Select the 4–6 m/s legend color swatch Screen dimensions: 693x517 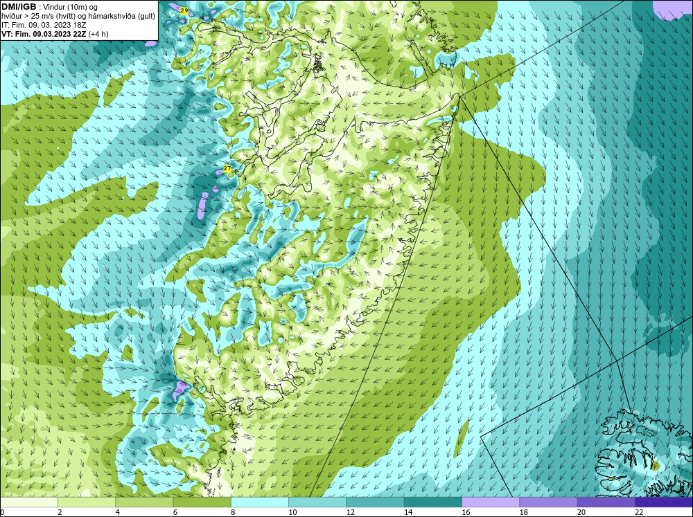[x=144, y=502]
